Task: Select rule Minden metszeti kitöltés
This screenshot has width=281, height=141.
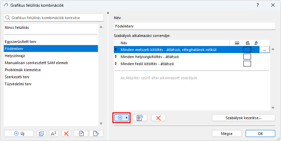Action: (192, 50)
